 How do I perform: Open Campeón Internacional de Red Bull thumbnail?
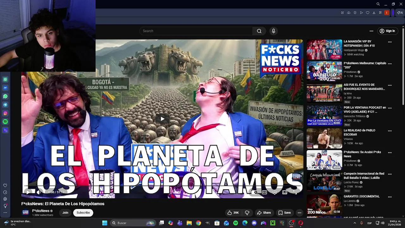pyautogui.click(x=324, y=181)
